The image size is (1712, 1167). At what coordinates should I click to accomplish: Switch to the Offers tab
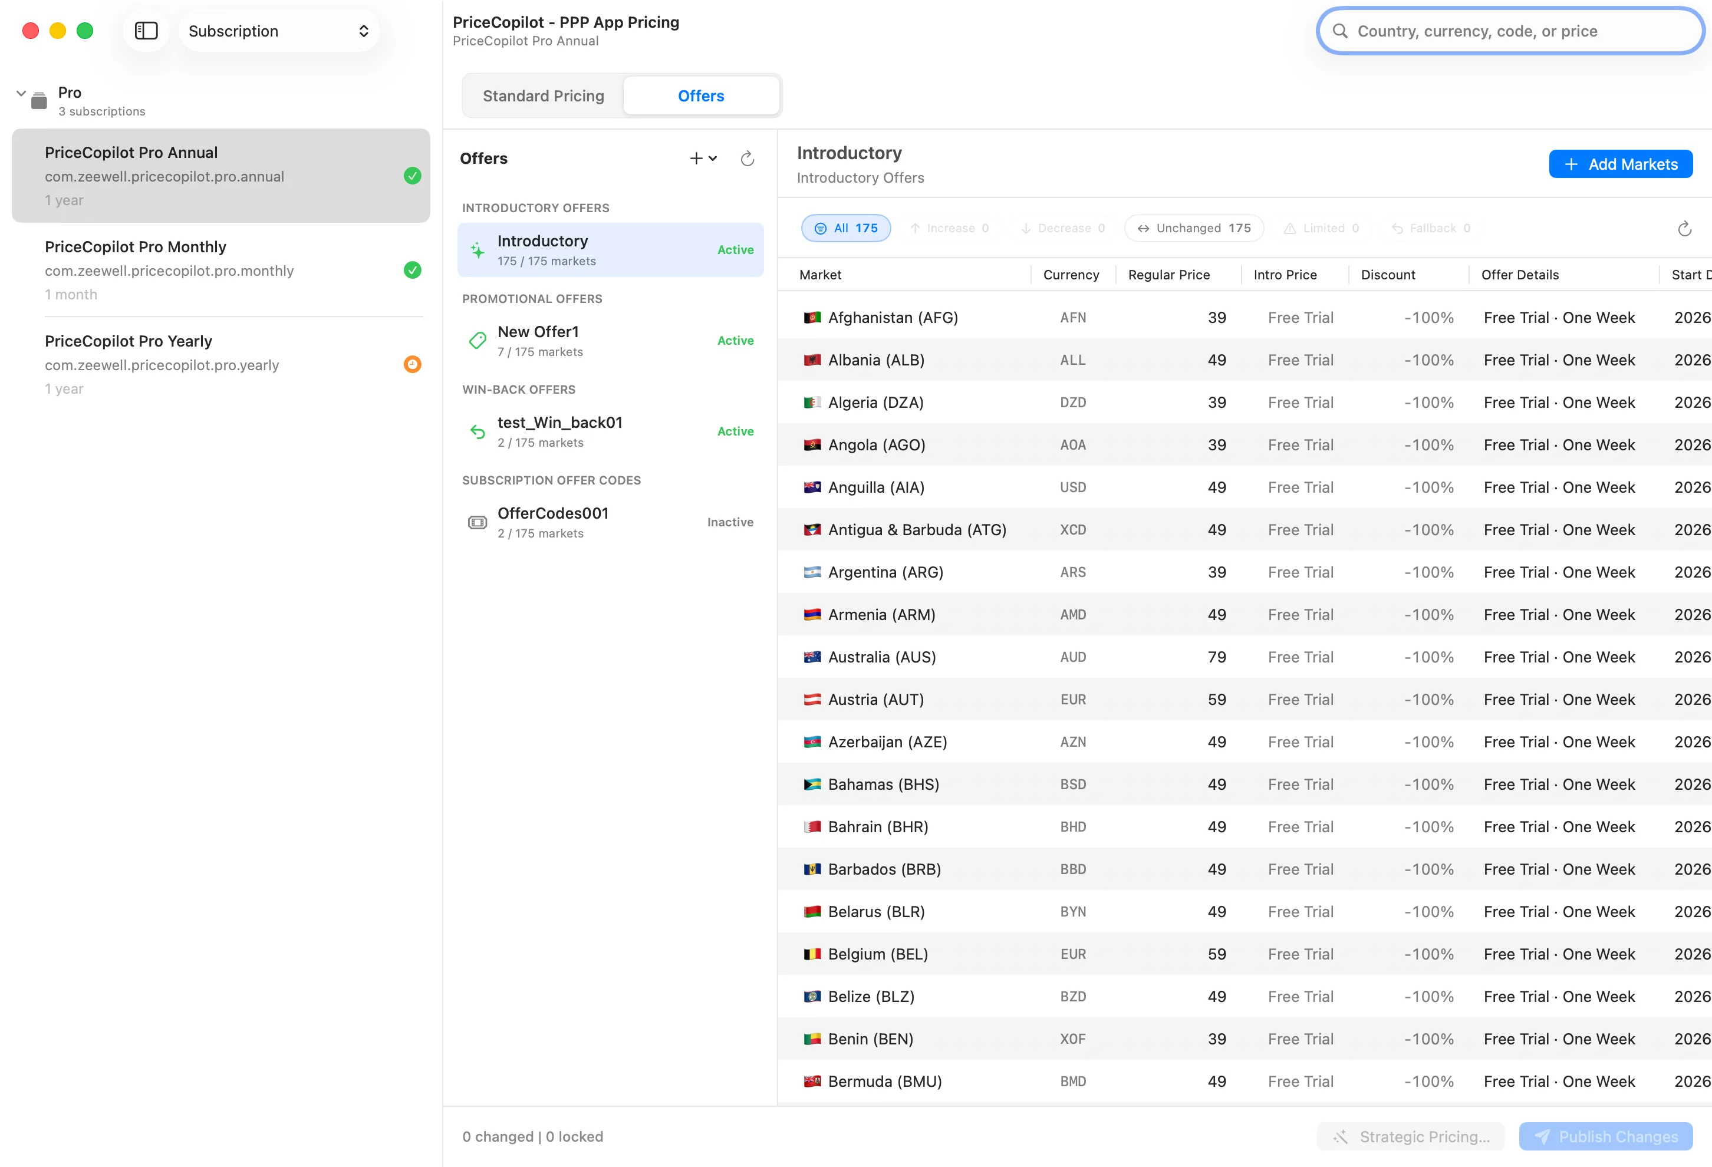point(700,95)
